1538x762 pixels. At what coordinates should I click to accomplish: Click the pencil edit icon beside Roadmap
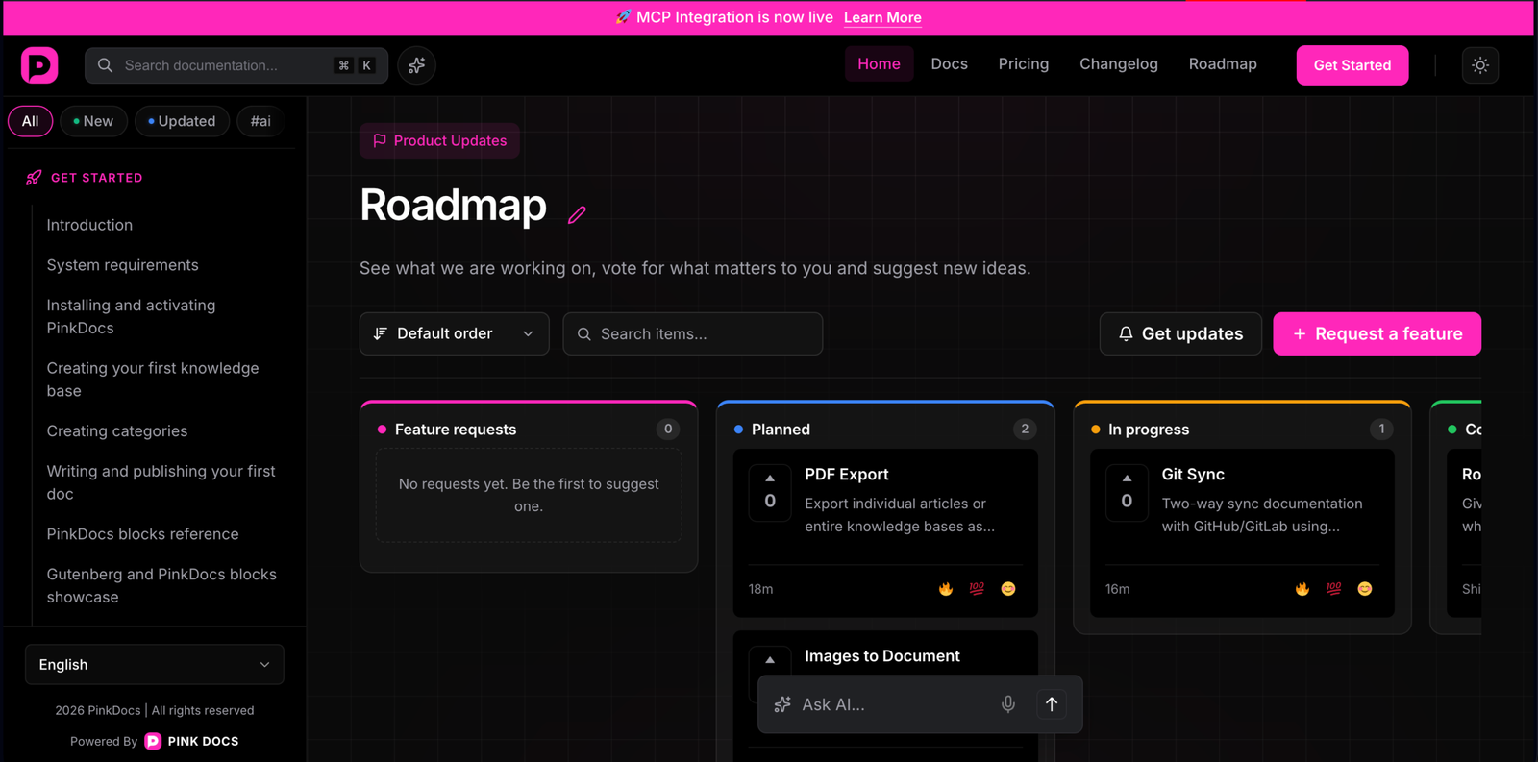pos(577,214)
